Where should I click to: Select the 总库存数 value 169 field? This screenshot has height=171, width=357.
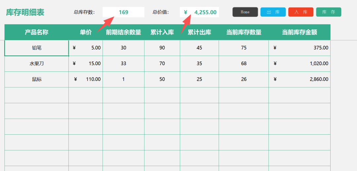123,12
